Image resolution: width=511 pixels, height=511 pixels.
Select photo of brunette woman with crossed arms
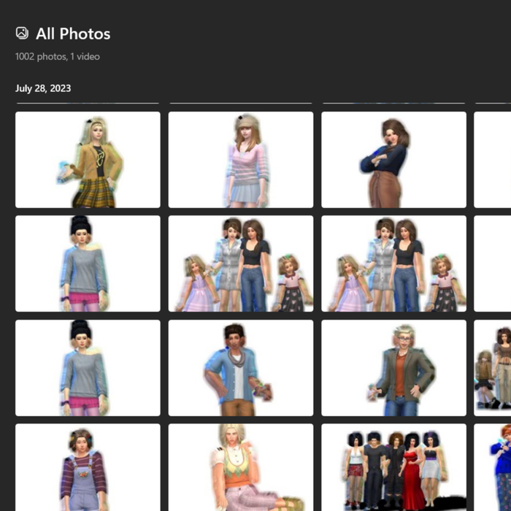(x=393, y=159)
